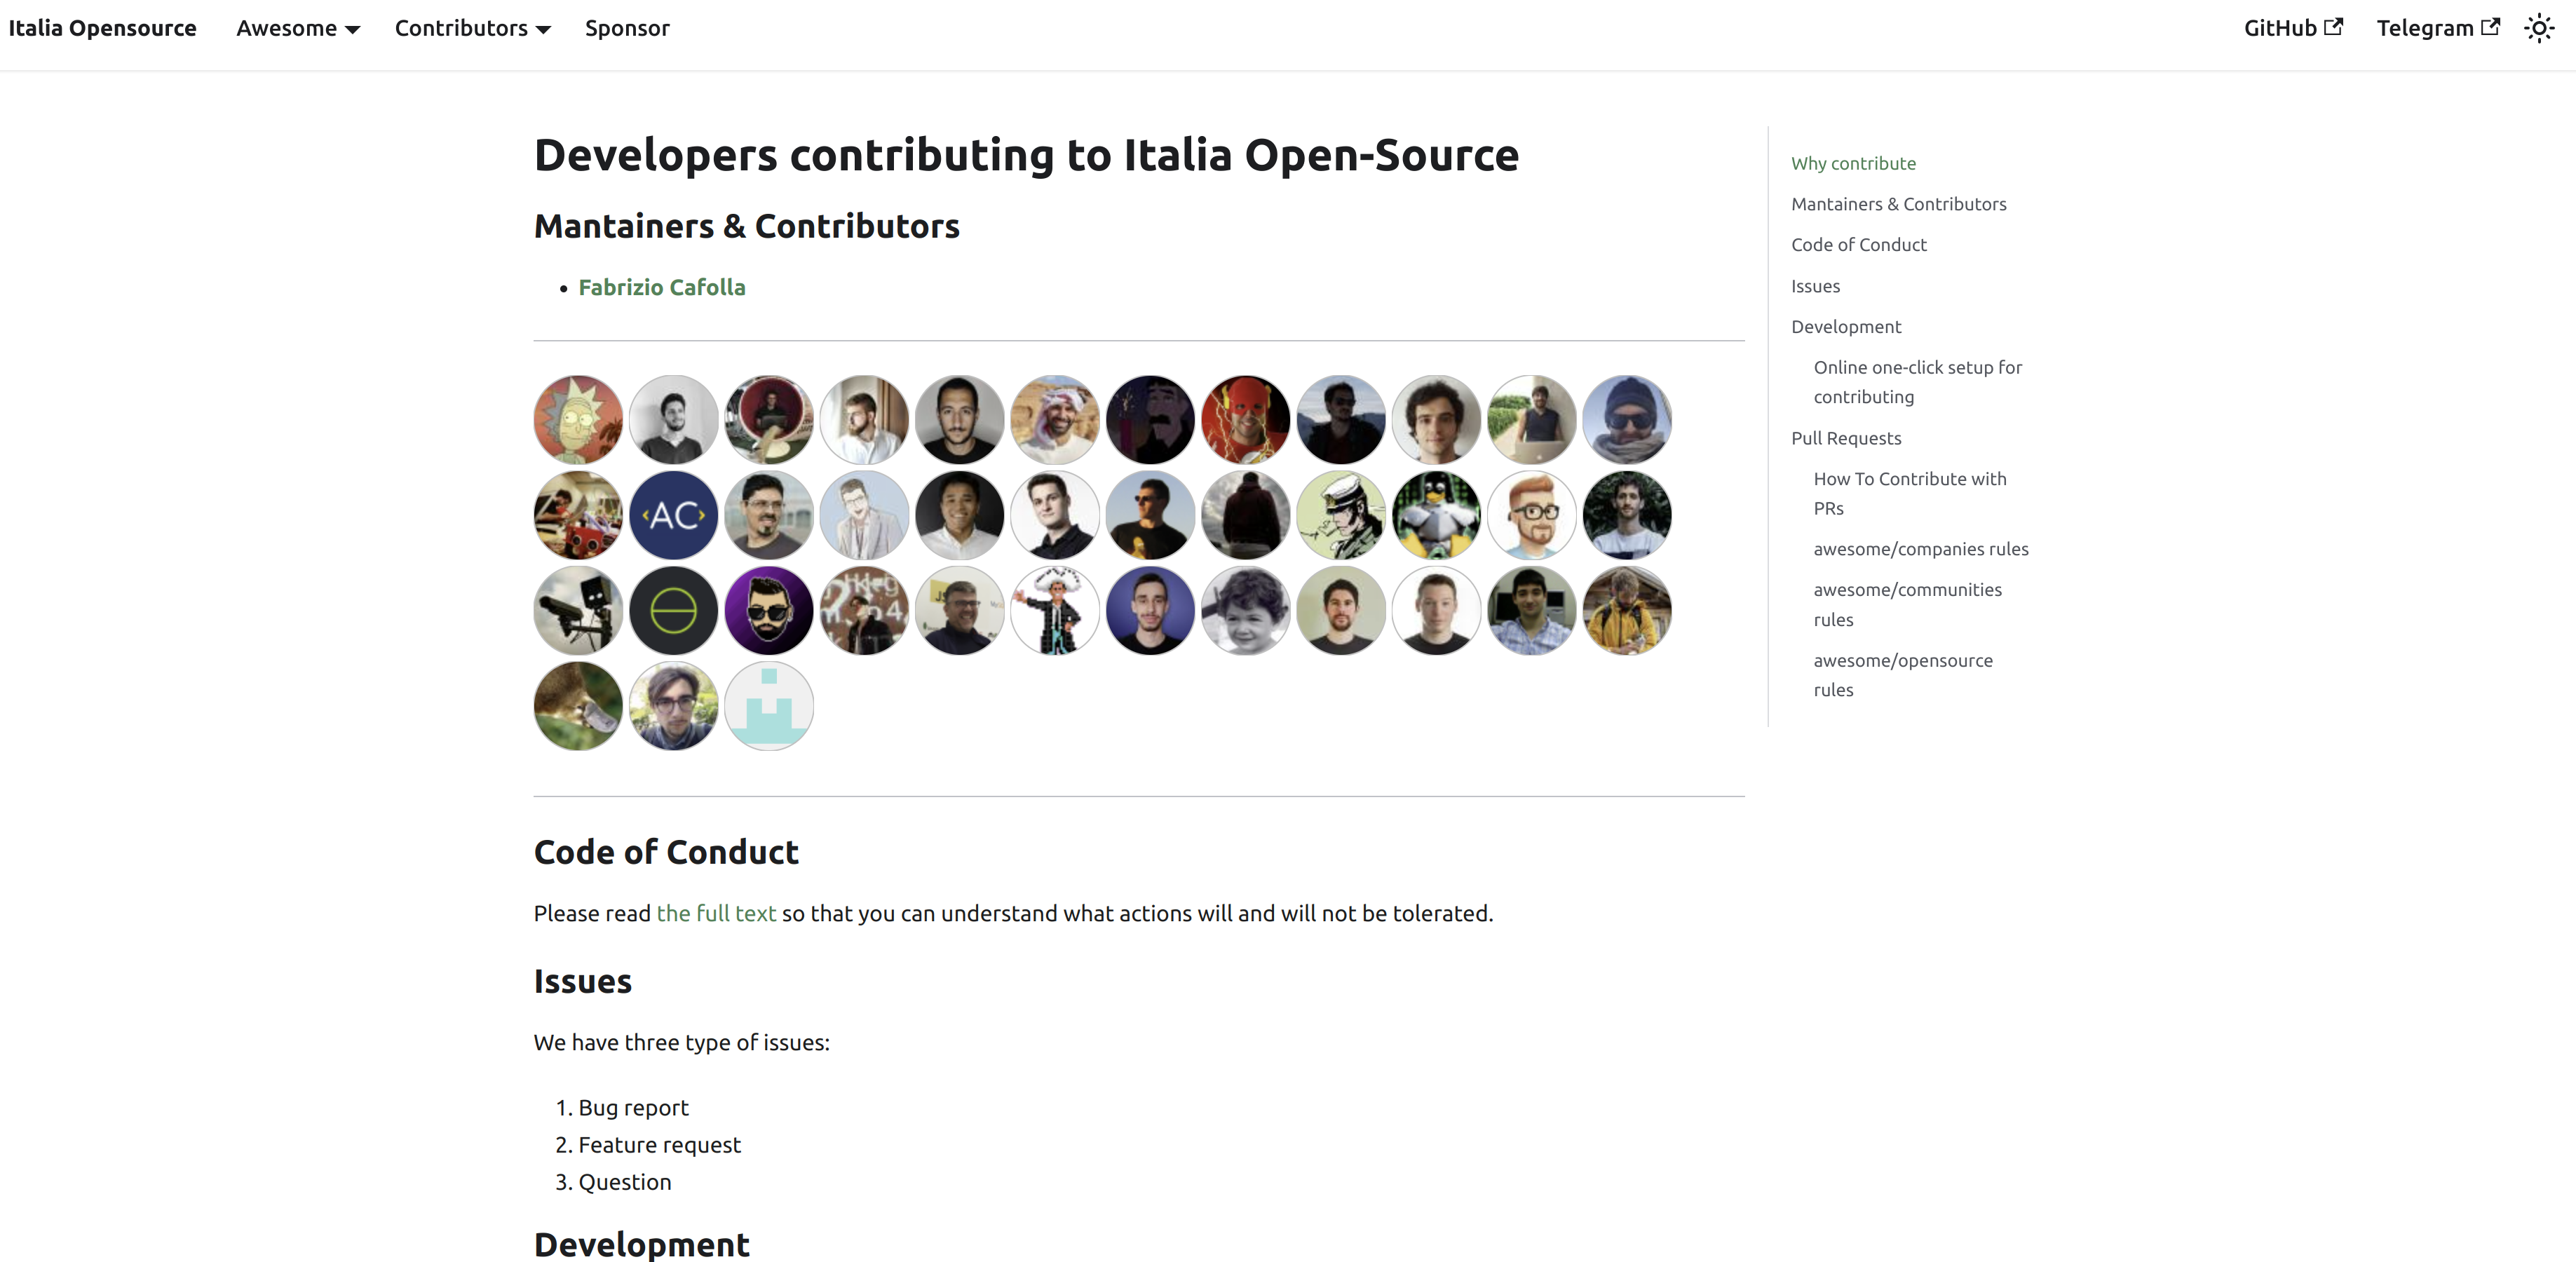Open the AC initials avatar contributor

(673, 515)
